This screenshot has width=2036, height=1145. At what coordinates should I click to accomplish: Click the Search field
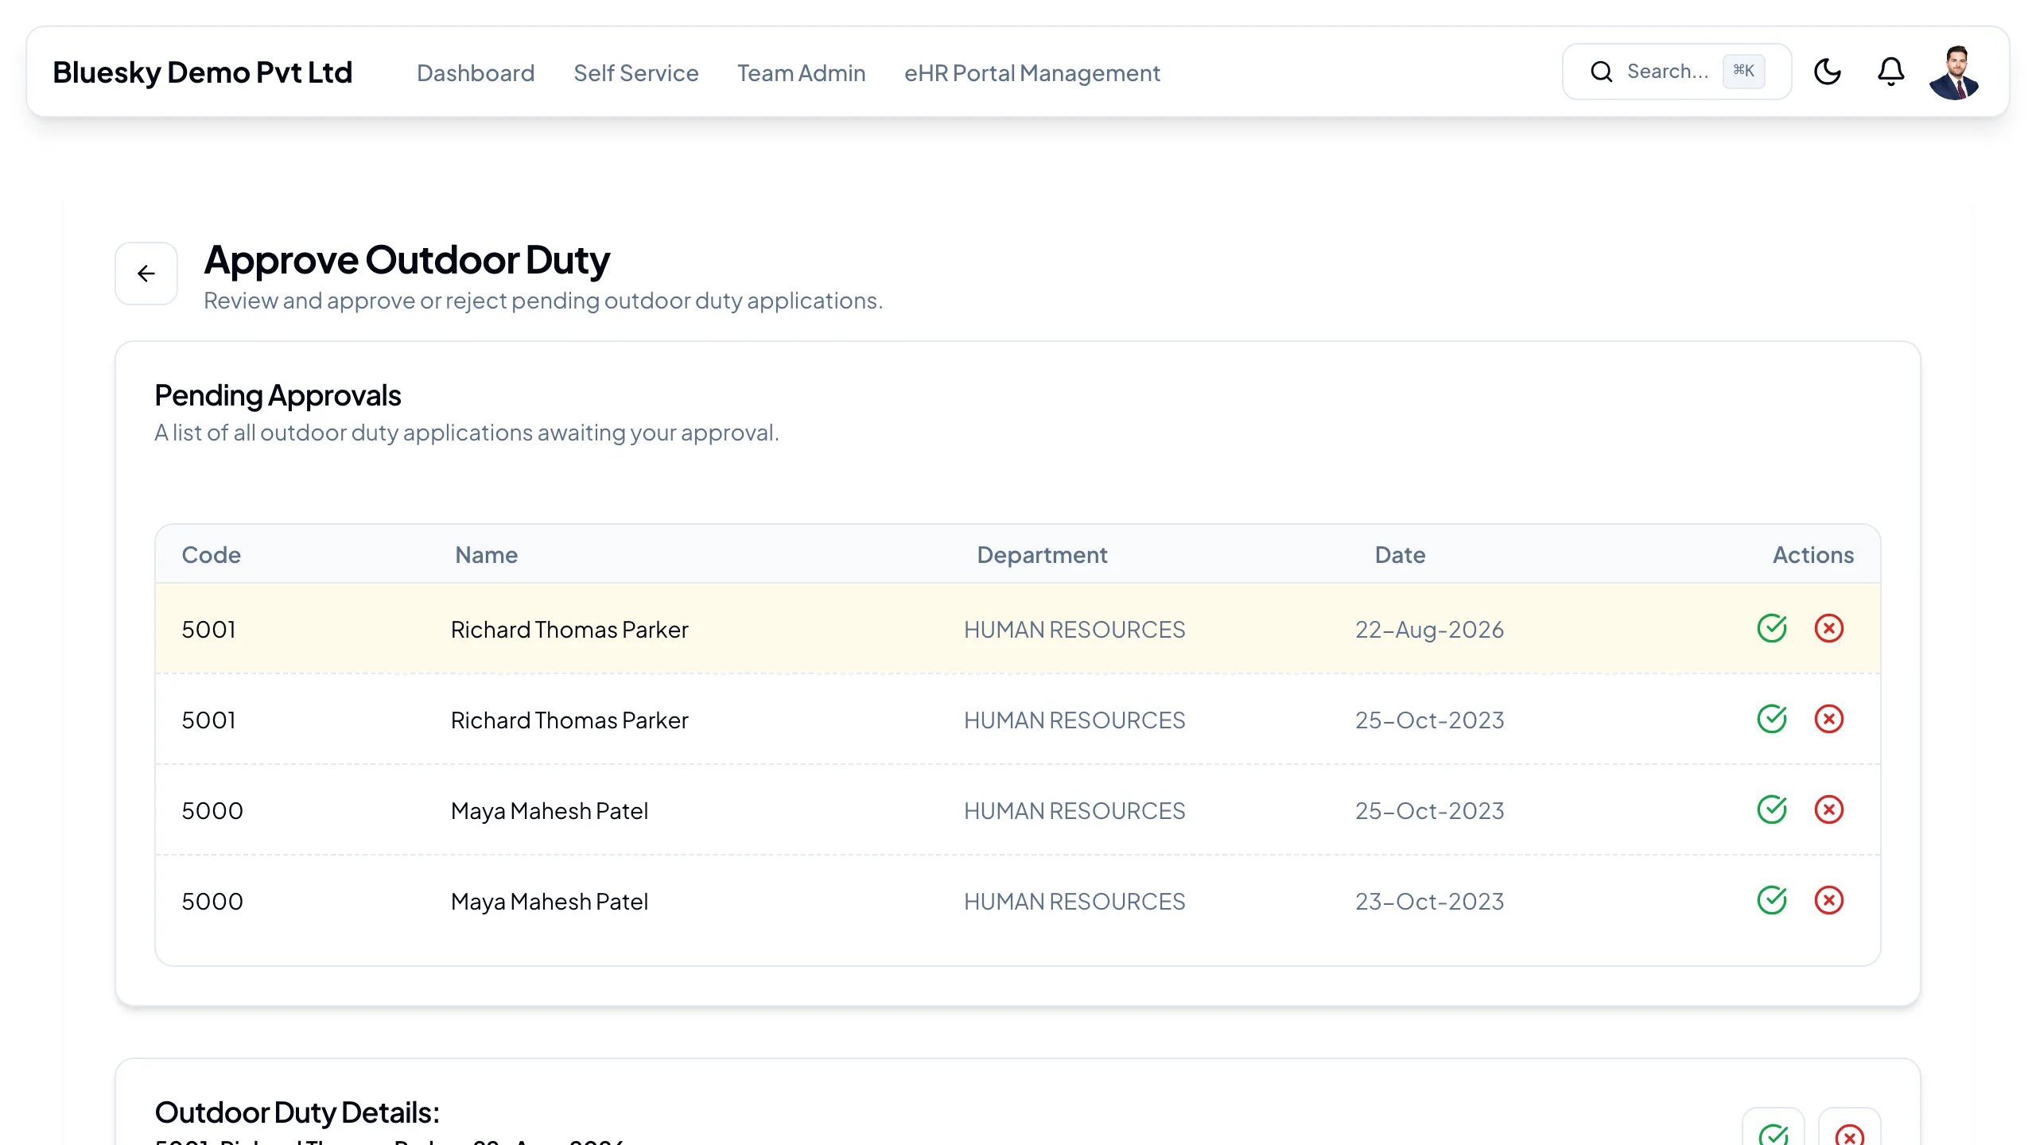click(x=1677, y=72)
